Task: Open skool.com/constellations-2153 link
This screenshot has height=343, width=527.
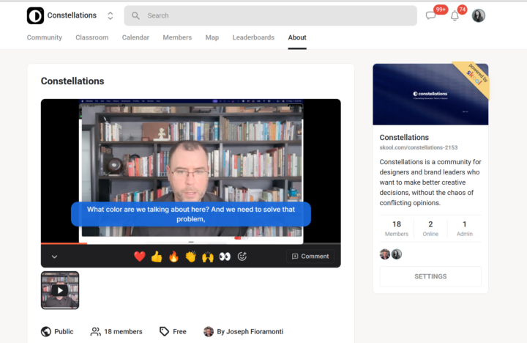Action: (x=419, y=147)
